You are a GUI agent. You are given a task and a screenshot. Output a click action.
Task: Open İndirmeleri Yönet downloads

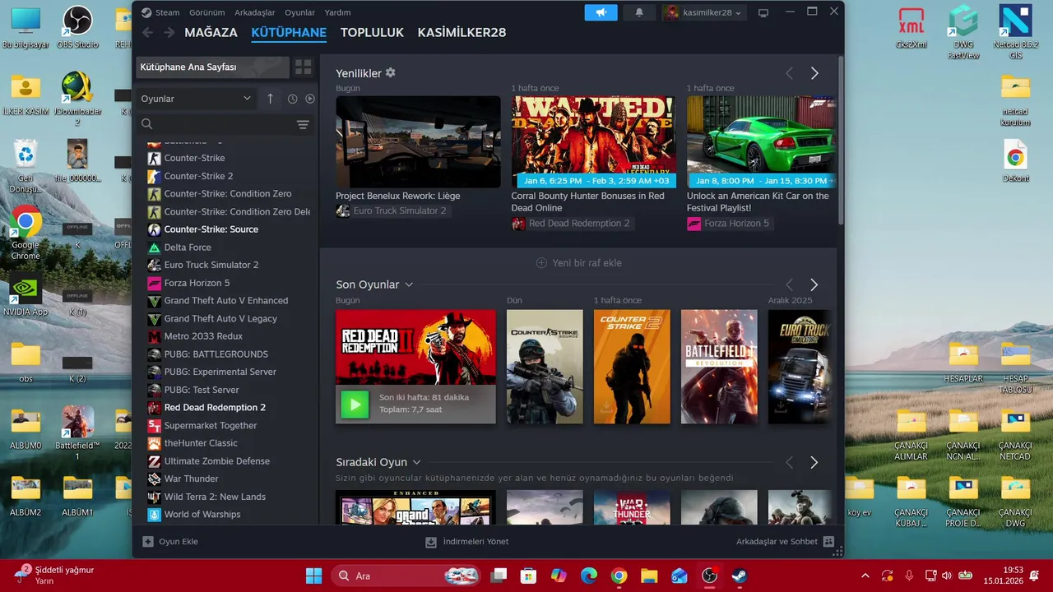(x=466, y=542)
